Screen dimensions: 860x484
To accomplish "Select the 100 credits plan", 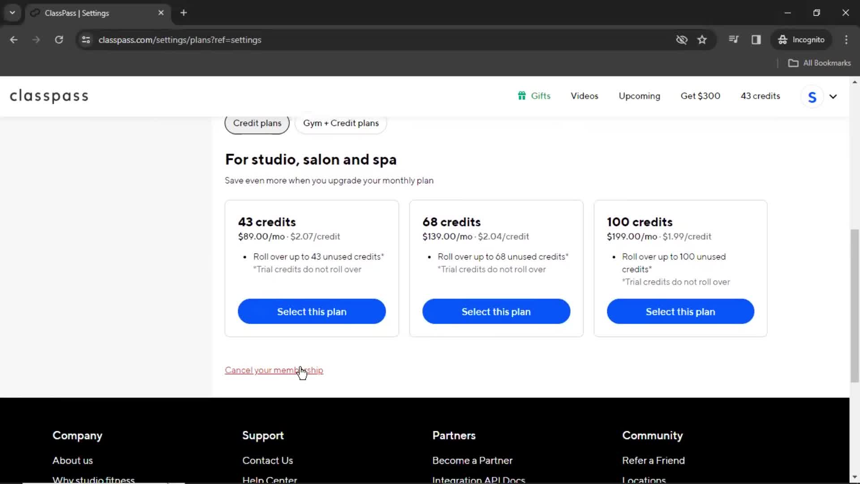I will pyautogui.click(x=680, y=311).
